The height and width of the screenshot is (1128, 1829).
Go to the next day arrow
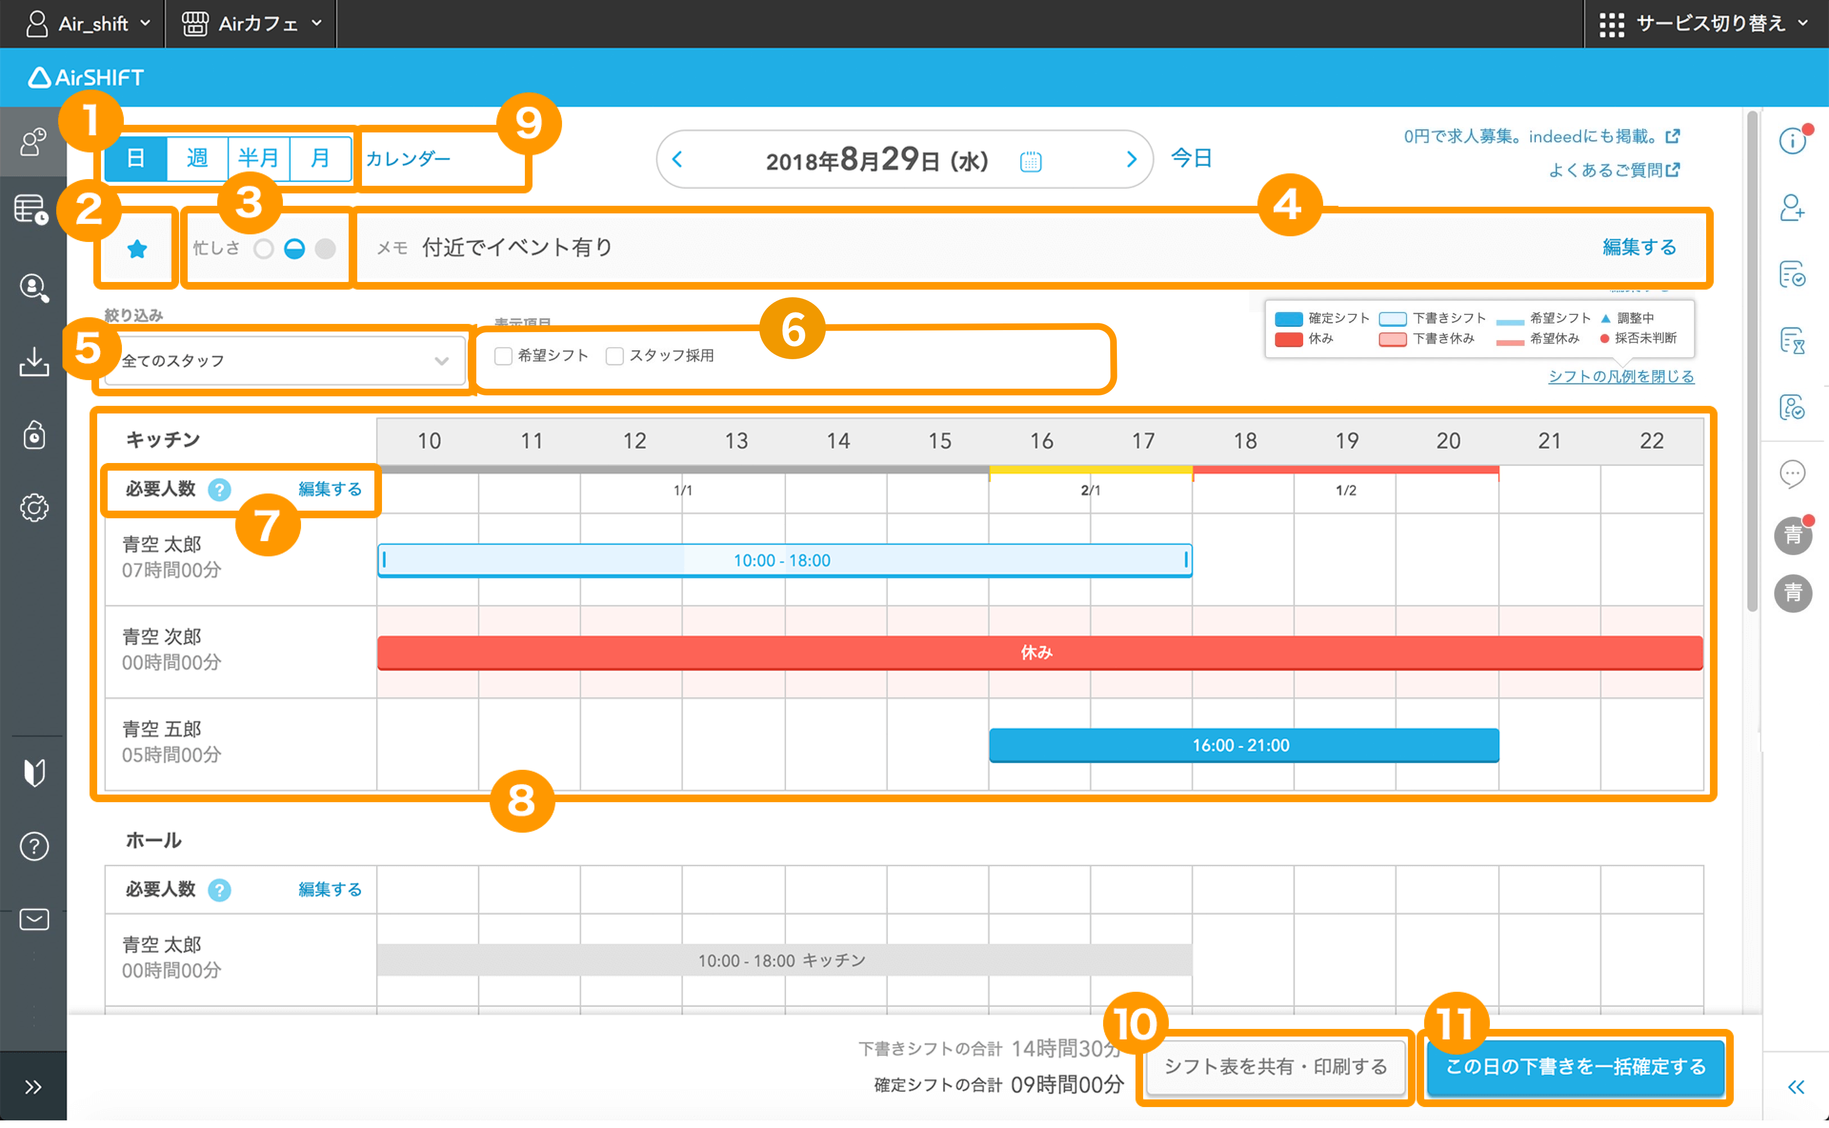coord(1131,160)
